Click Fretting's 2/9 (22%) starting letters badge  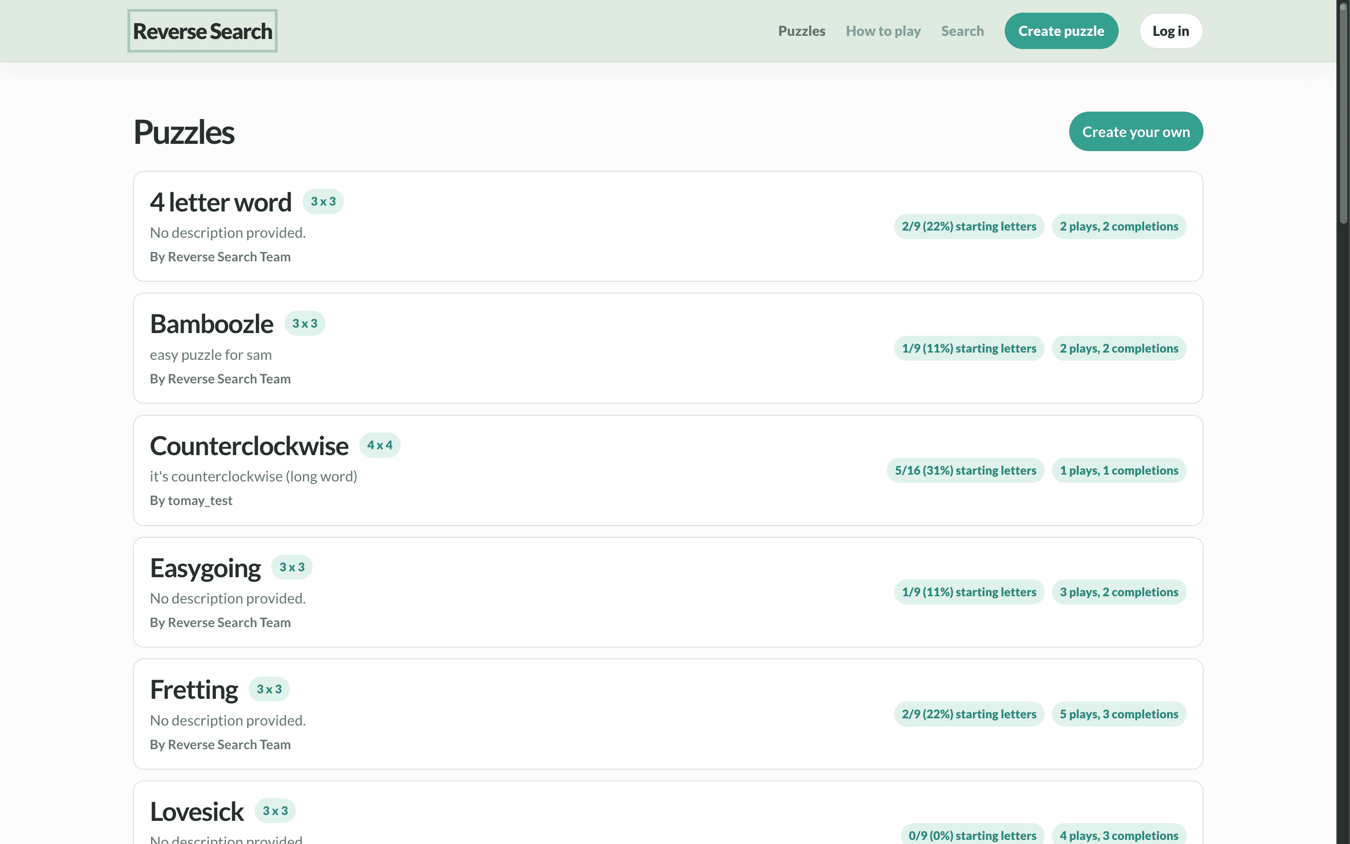(969, 715)
